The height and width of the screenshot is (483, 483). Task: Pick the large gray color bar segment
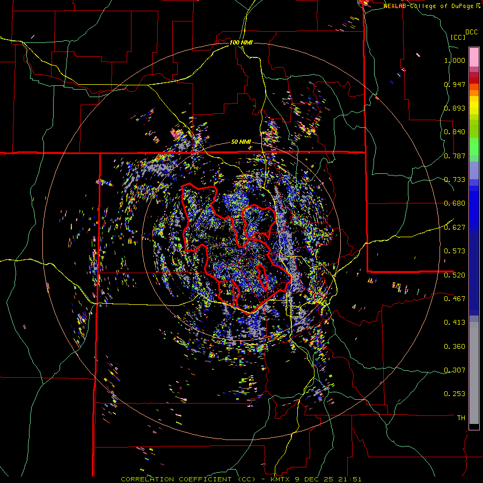click(x=474, y=373)
